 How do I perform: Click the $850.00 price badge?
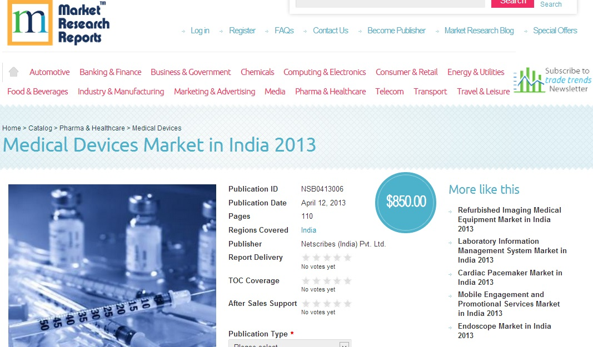(x=406, y=202)
